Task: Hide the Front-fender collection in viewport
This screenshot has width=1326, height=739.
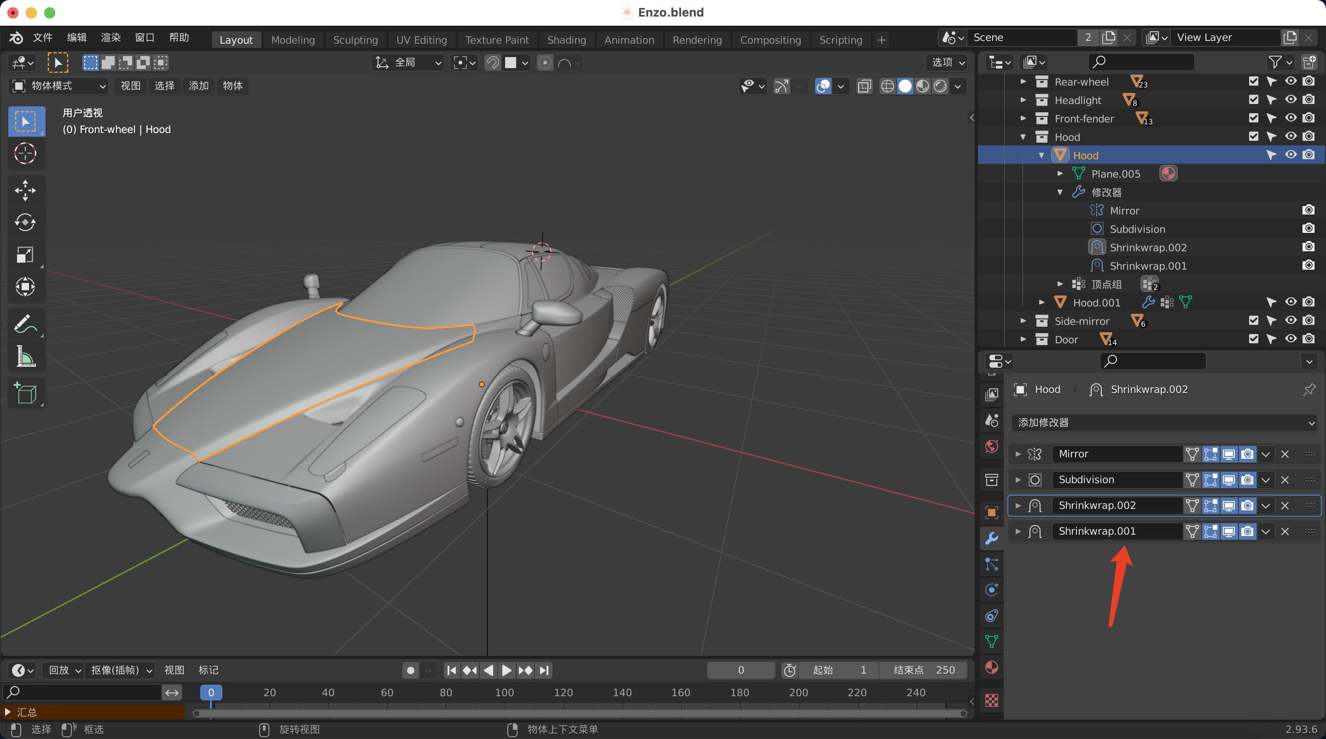Action: (x=1291, y=118)
